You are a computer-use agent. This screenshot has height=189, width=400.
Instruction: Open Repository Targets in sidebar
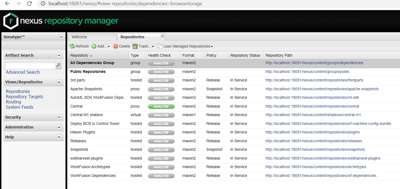[x=25, y=97]
